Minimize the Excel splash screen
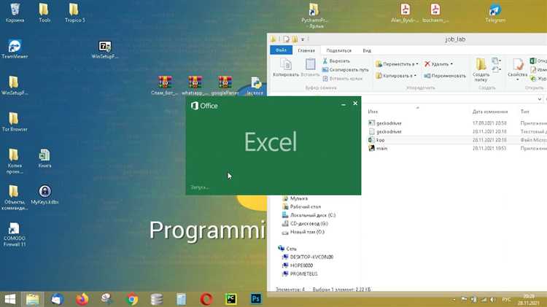This screenshot has width=547, height=307. tap(344, 104)
